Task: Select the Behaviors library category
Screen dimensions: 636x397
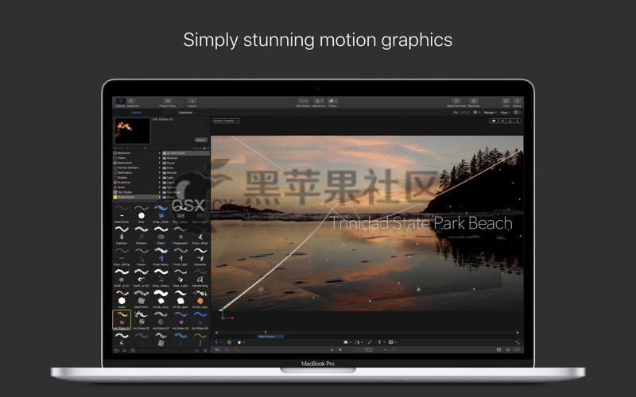Action: tap(137, 153)
